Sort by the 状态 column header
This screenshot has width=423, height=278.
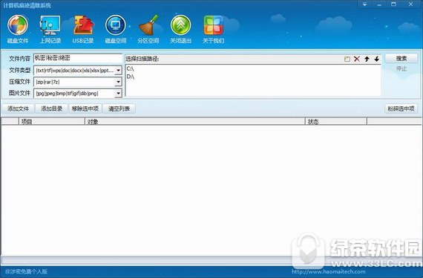(336, 122)
